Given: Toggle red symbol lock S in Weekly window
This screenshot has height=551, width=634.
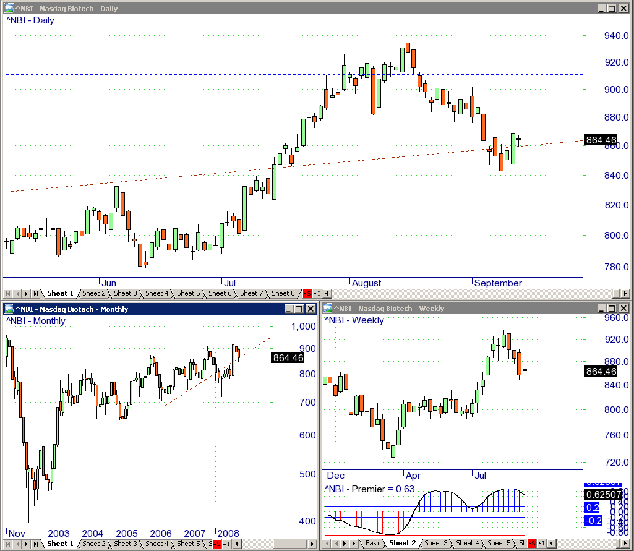Looking at the screenshot, I should pos(532,544).
